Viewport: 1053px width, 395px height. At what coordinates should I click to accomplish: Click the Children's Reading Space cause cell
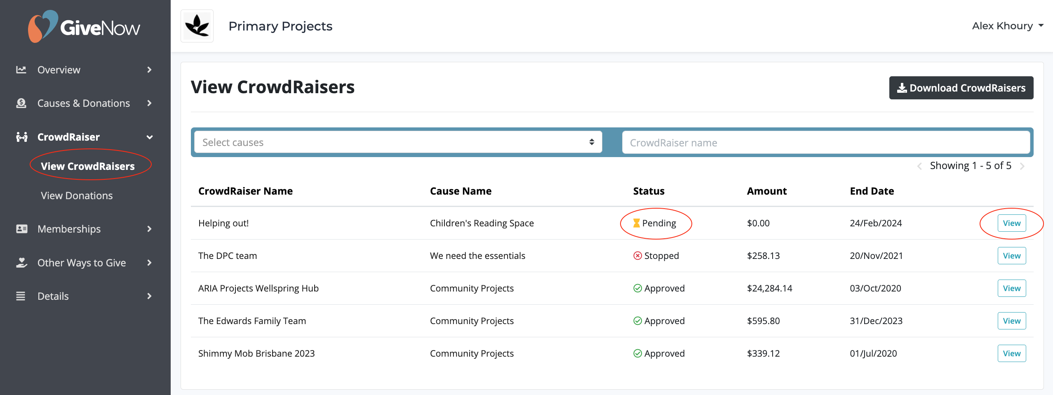pos(482,223)
